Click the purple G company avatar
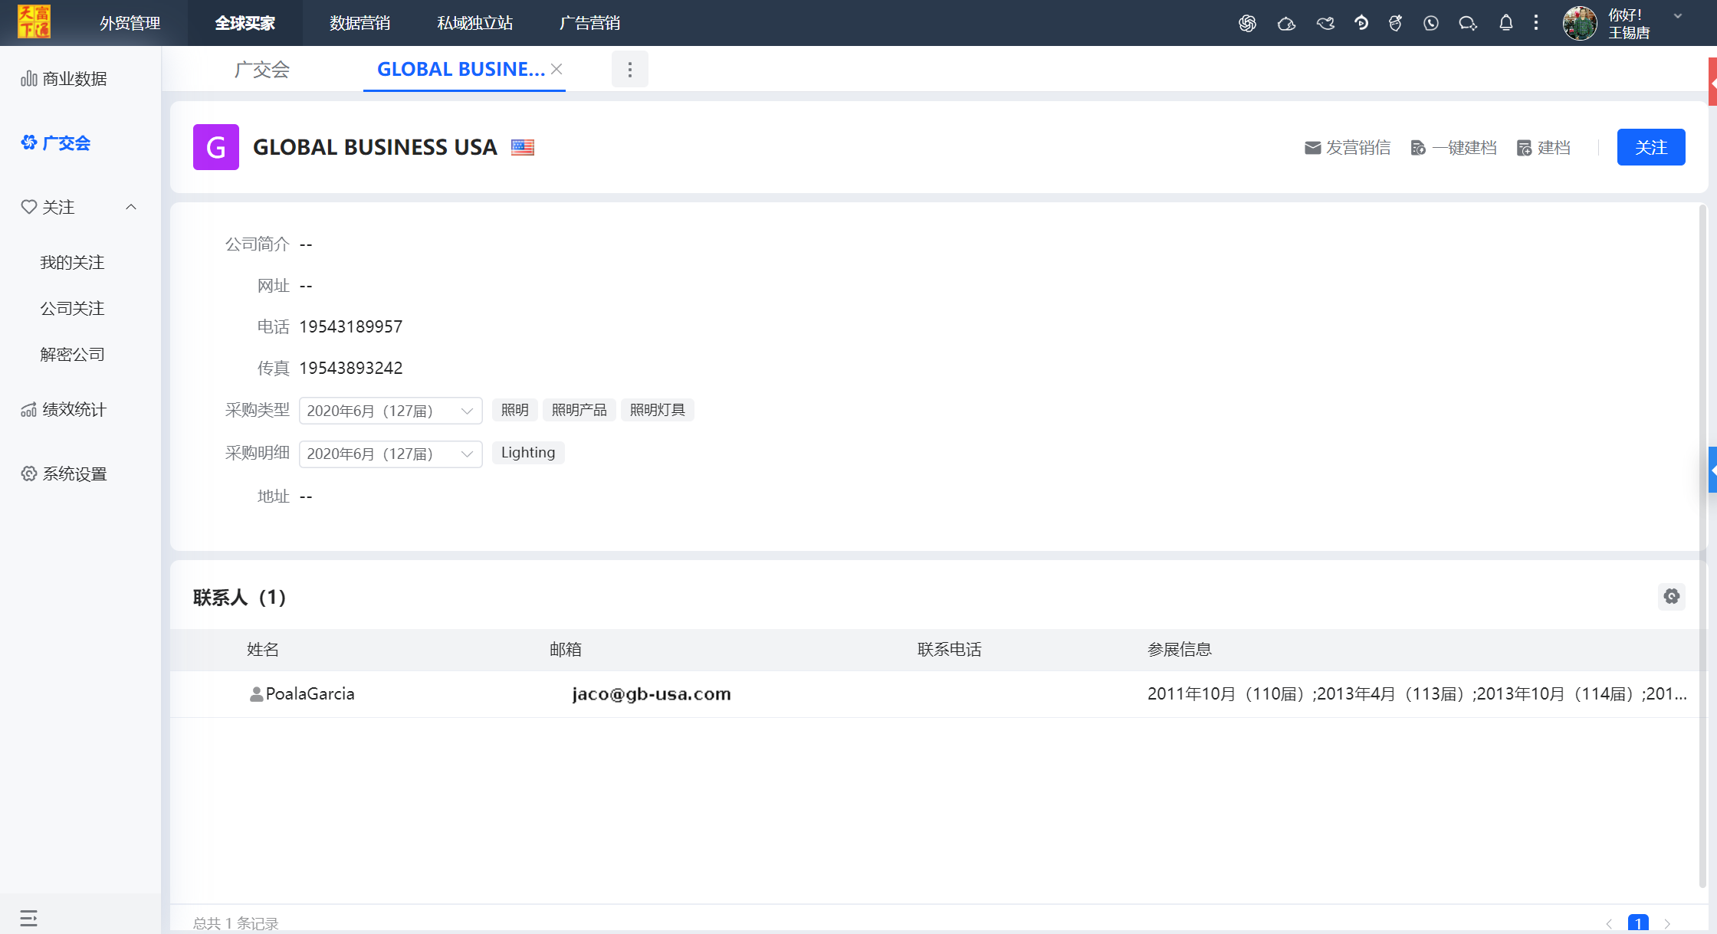1717x934 pixels. click(216, 147)
